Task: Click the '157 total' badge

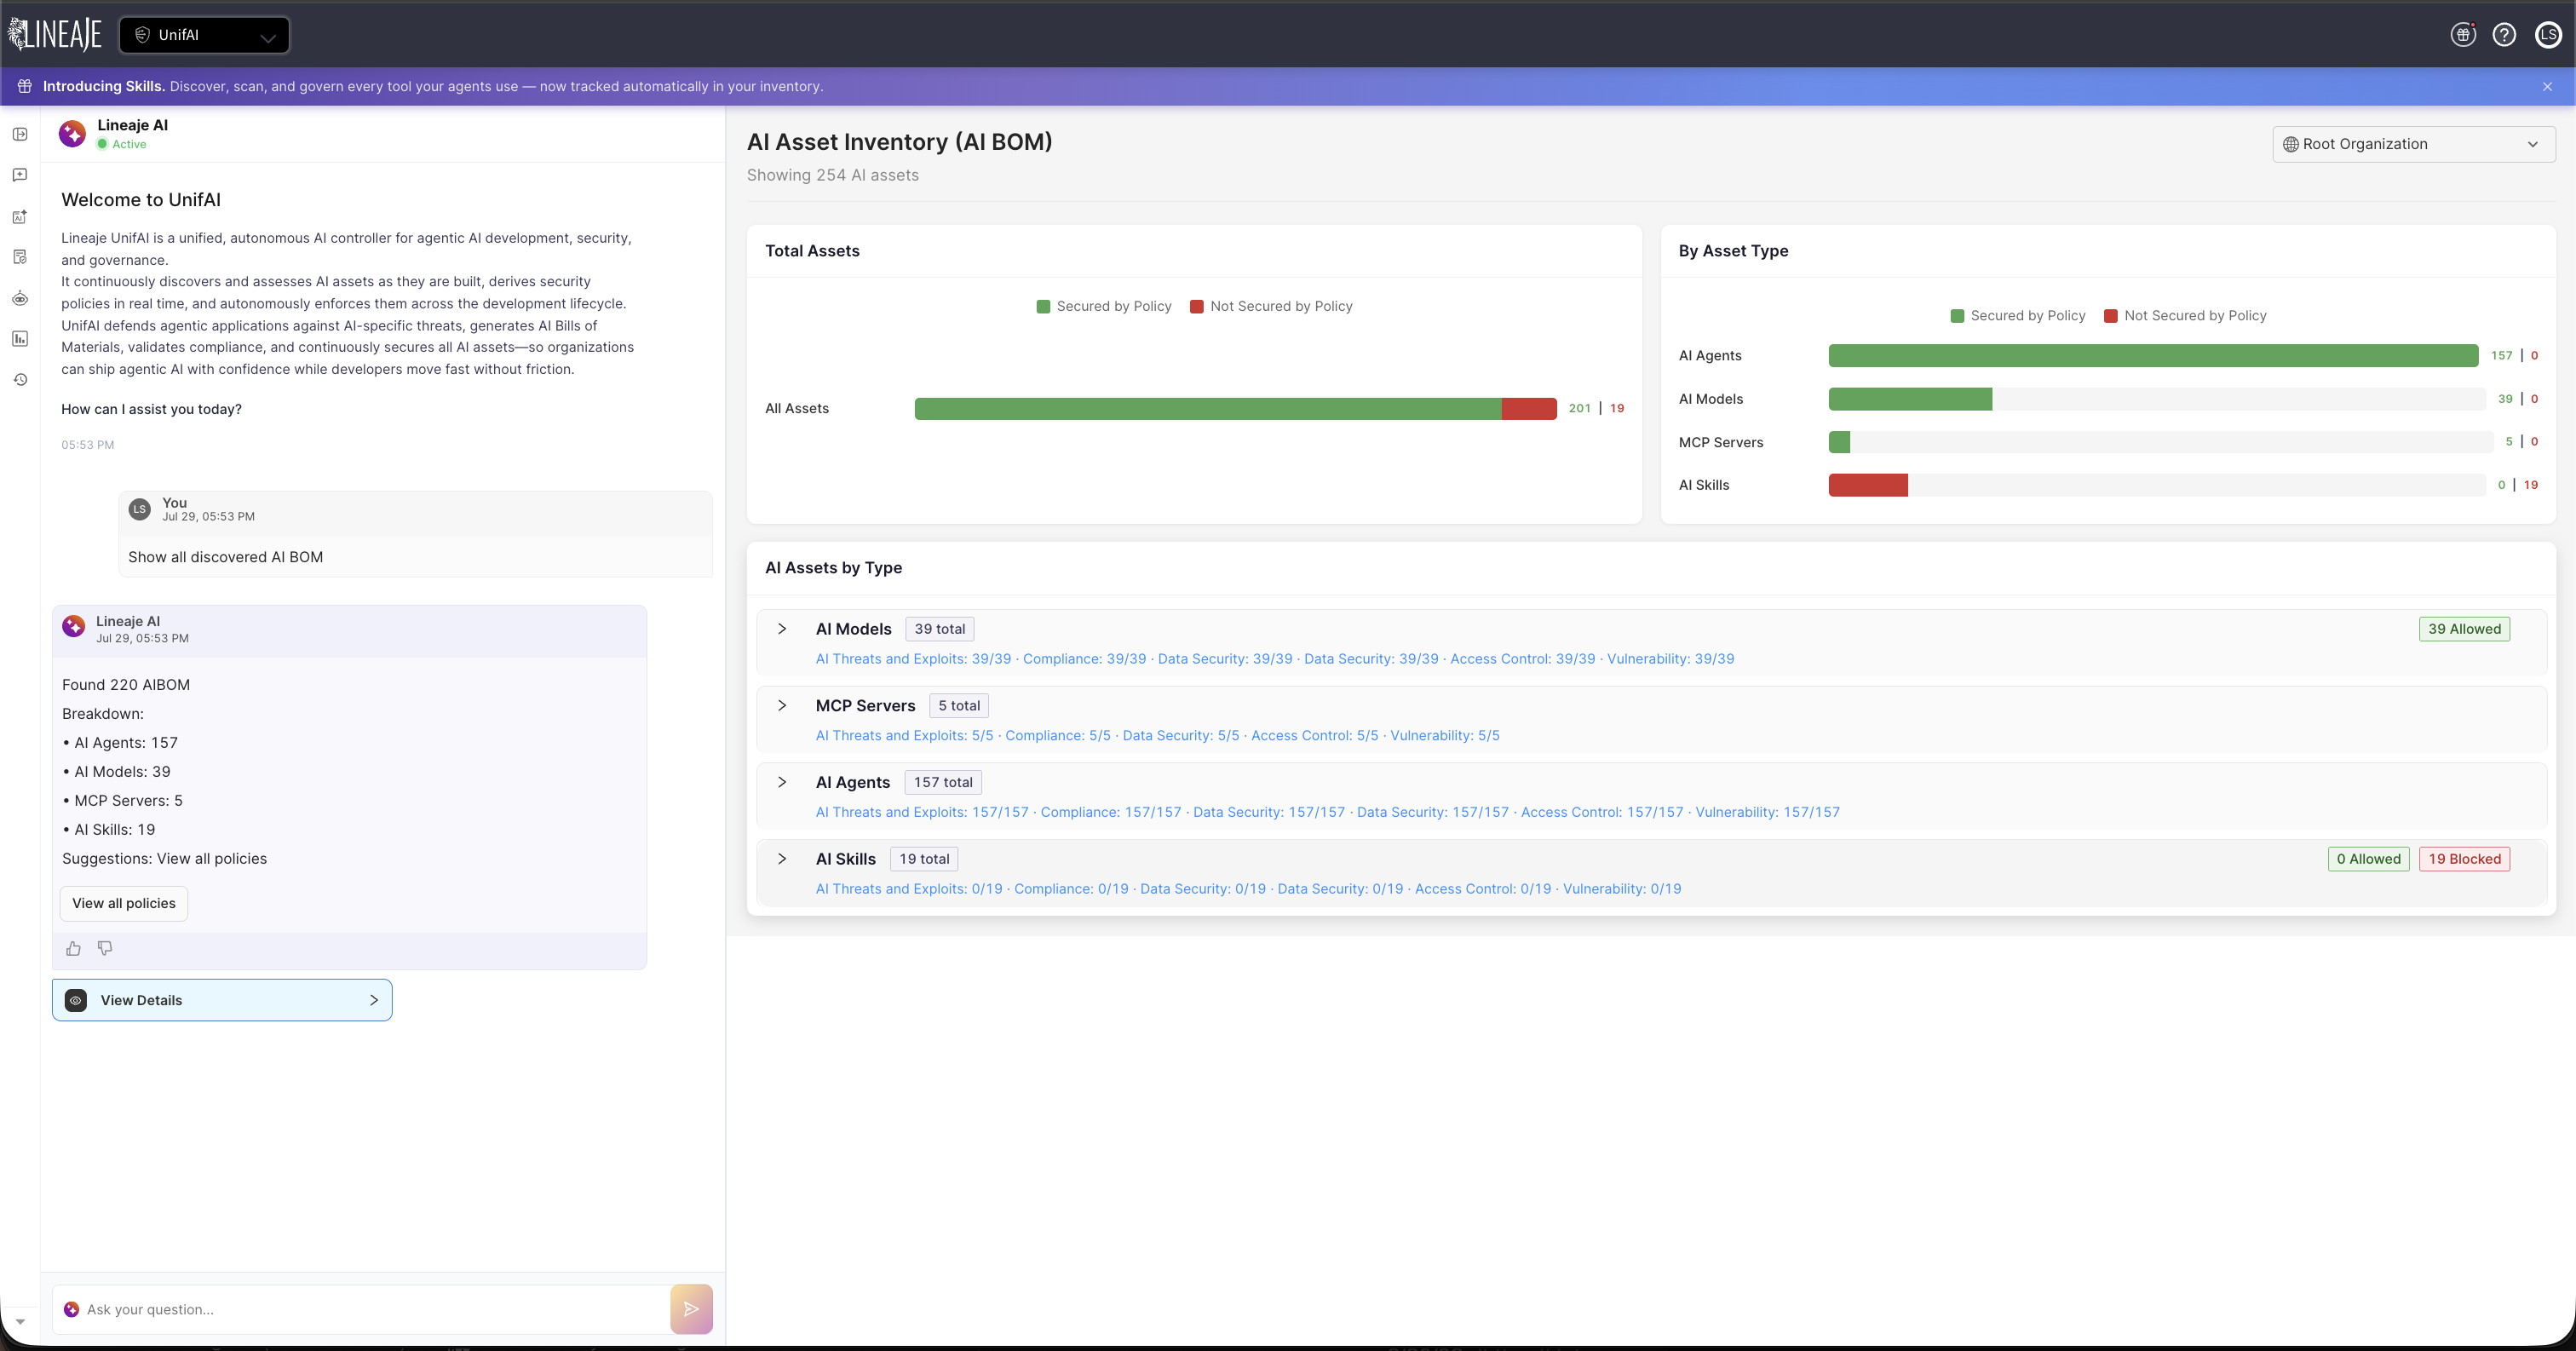Action: 943,782
